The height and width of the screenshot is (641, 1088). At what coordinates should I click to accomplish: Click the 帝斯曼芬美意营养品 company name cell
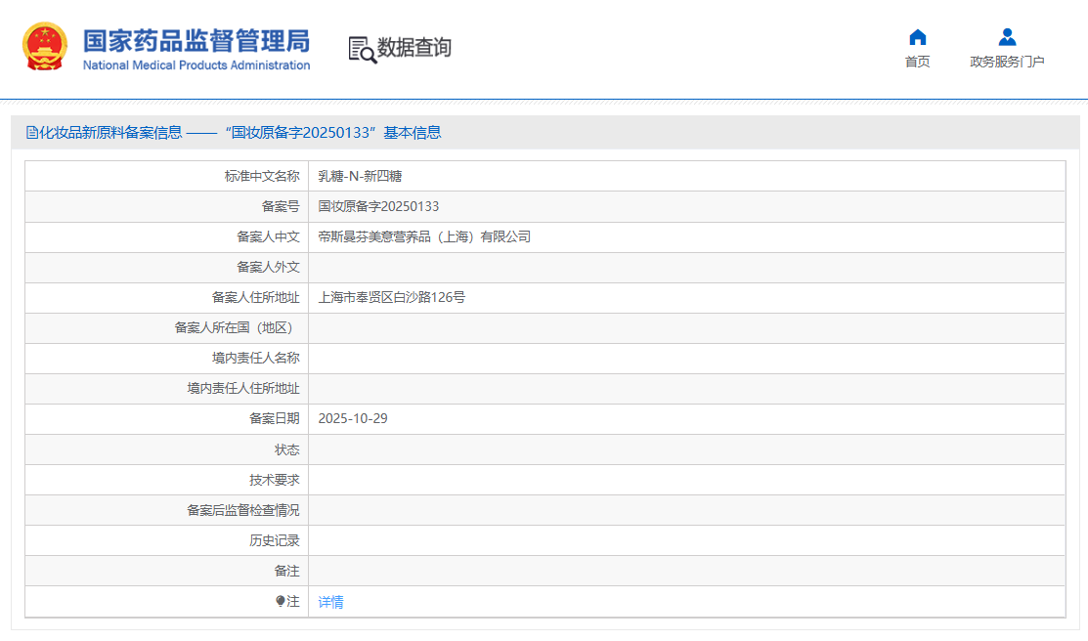(x=424, y=237)
